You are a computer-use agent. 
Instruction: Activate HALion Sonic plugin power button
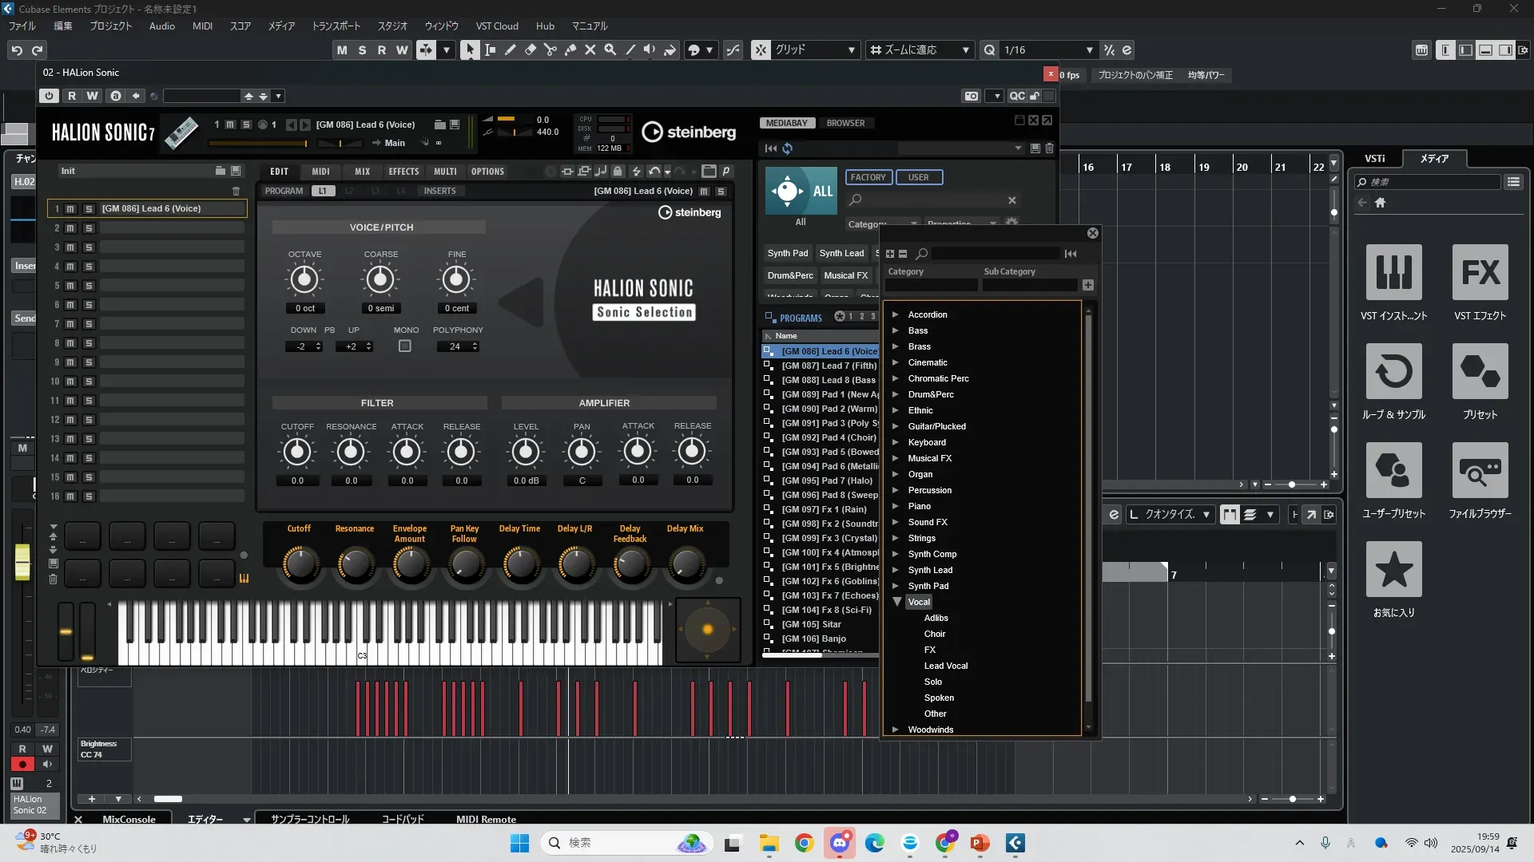pyautogui.click(x=49, y=96)
